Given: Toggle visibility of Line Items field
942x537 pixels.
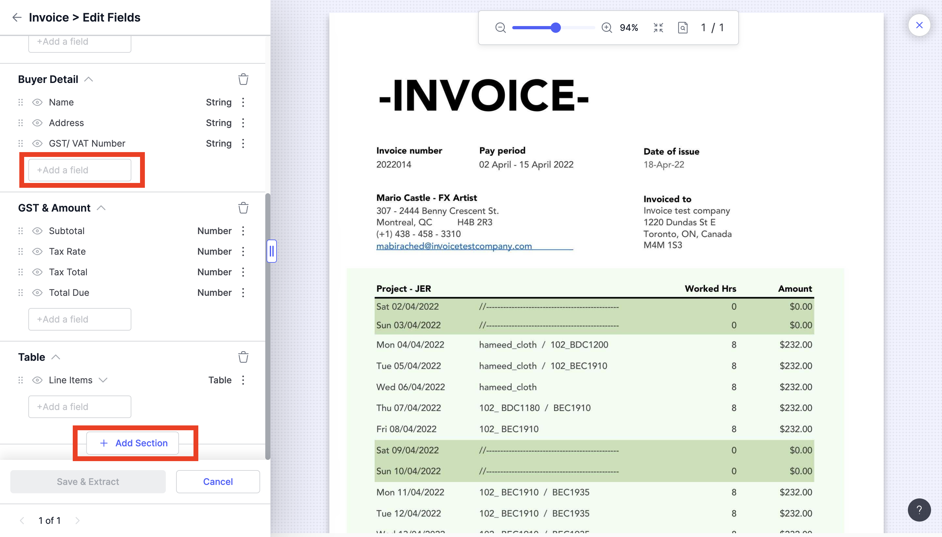Looking at the screenshot, I should click(37, 380).
